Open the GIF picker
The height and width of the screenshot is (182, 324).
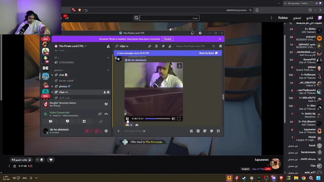coord(198,131)
